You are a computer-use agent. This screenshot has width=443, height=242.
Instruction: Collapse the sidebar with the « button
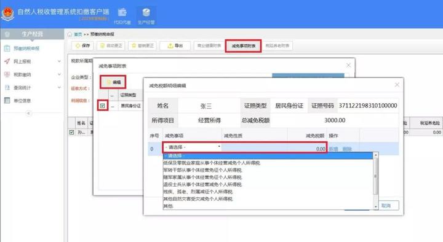28,114
